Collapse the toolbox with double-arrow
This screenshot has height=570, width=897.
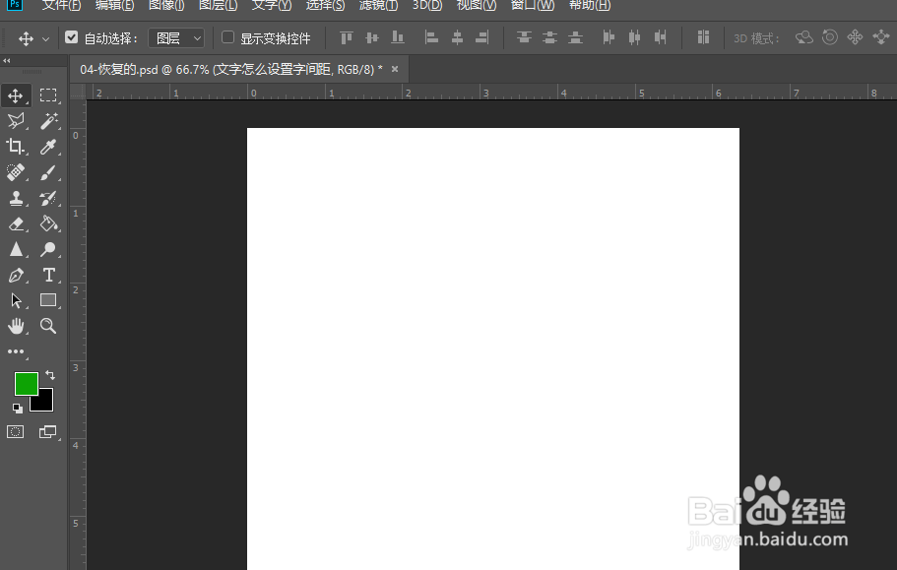coord(7,61)
